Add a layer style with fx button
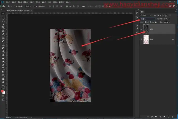Viewport: 178px width, 119px height. point(152,117)
